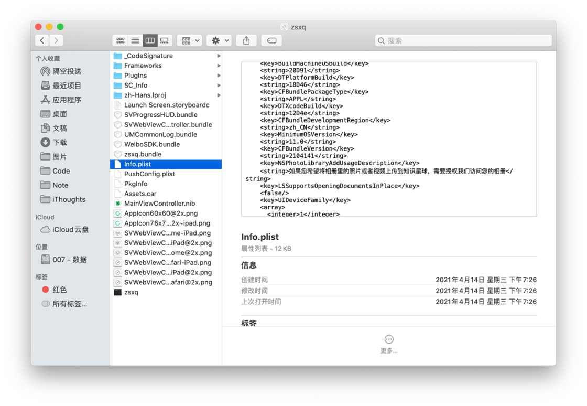587x406 pixels.
Task: Switch to icon view in toolbar
Action: click(x=120, y=40)
